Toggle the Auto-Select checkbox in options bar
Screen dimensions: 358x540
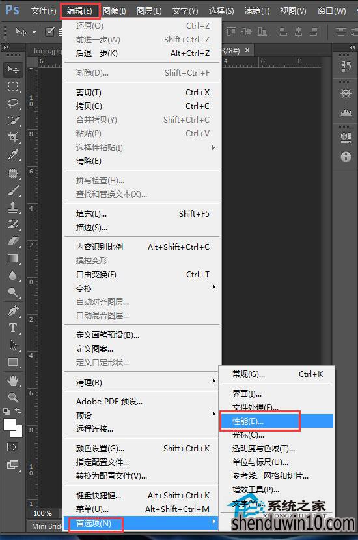(50, 32)
